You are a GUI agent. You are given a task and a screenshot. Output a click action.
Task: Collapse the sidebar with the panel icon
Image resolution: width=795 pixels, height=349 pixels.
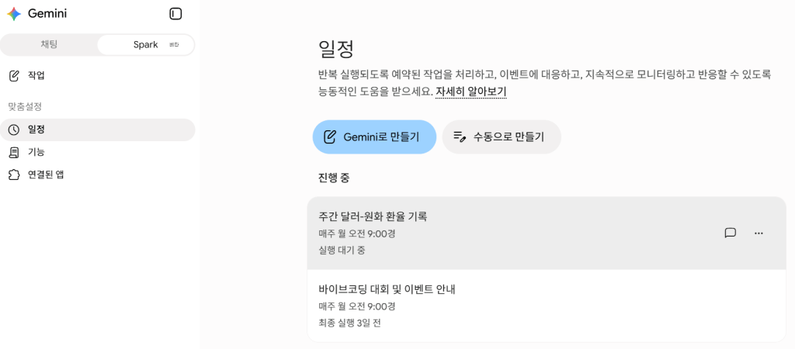(x=175, y=14)
